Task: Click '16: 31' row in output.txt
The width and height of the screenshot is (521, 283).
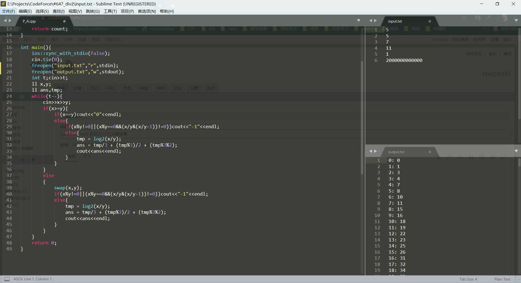Action: pyautogui.click(x=397, y=258)
